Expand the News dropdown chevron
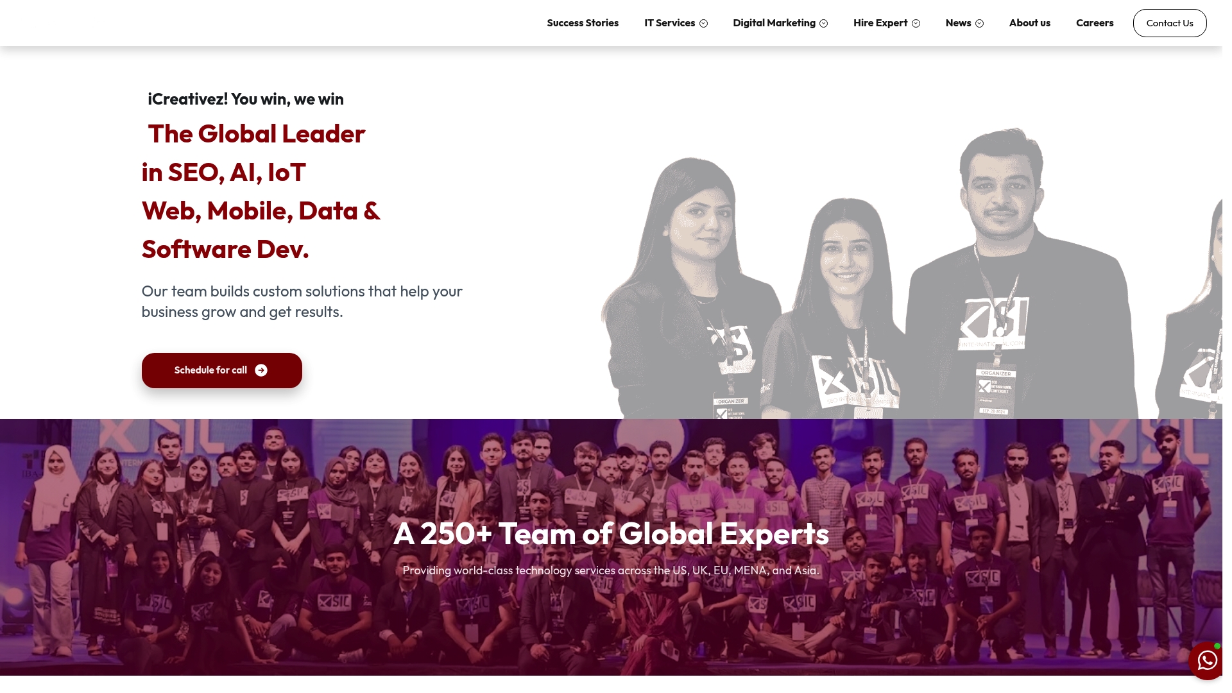The width and height of the screenshot is (1232, 693). pos(979,24)
